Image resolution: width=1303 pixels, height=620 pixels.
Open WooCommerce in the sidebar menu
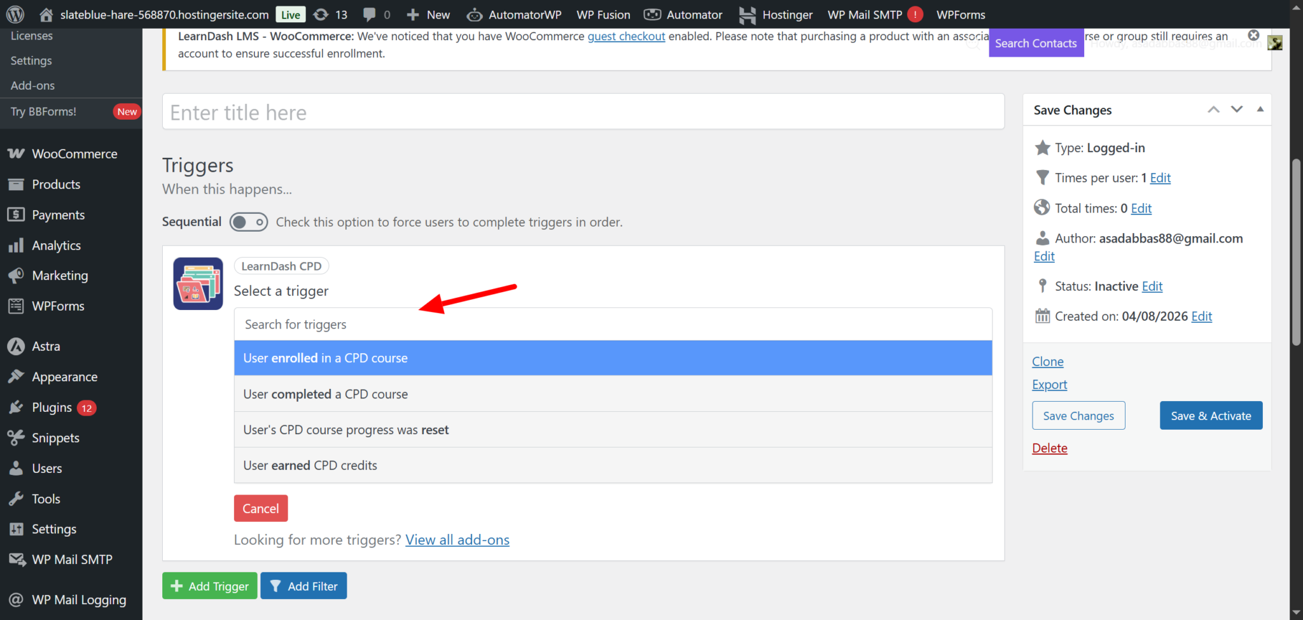point(74,154)
